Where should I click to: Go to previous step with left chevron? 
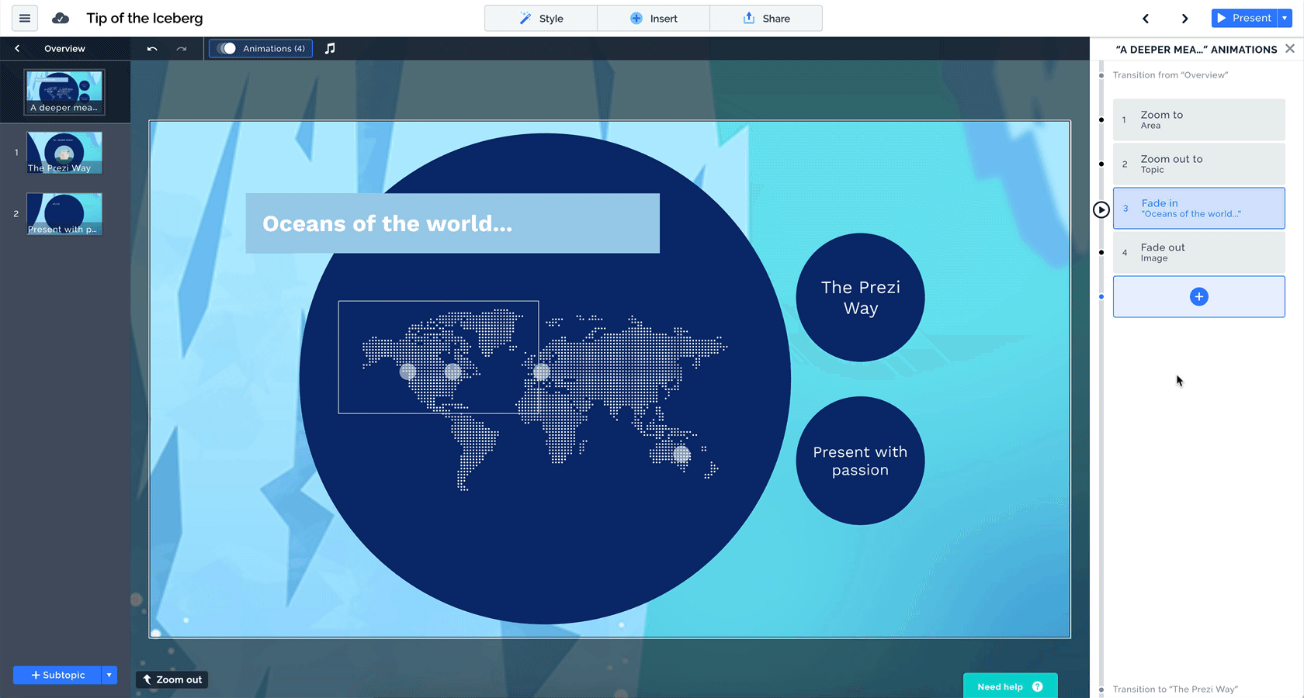pos(1146,19)
